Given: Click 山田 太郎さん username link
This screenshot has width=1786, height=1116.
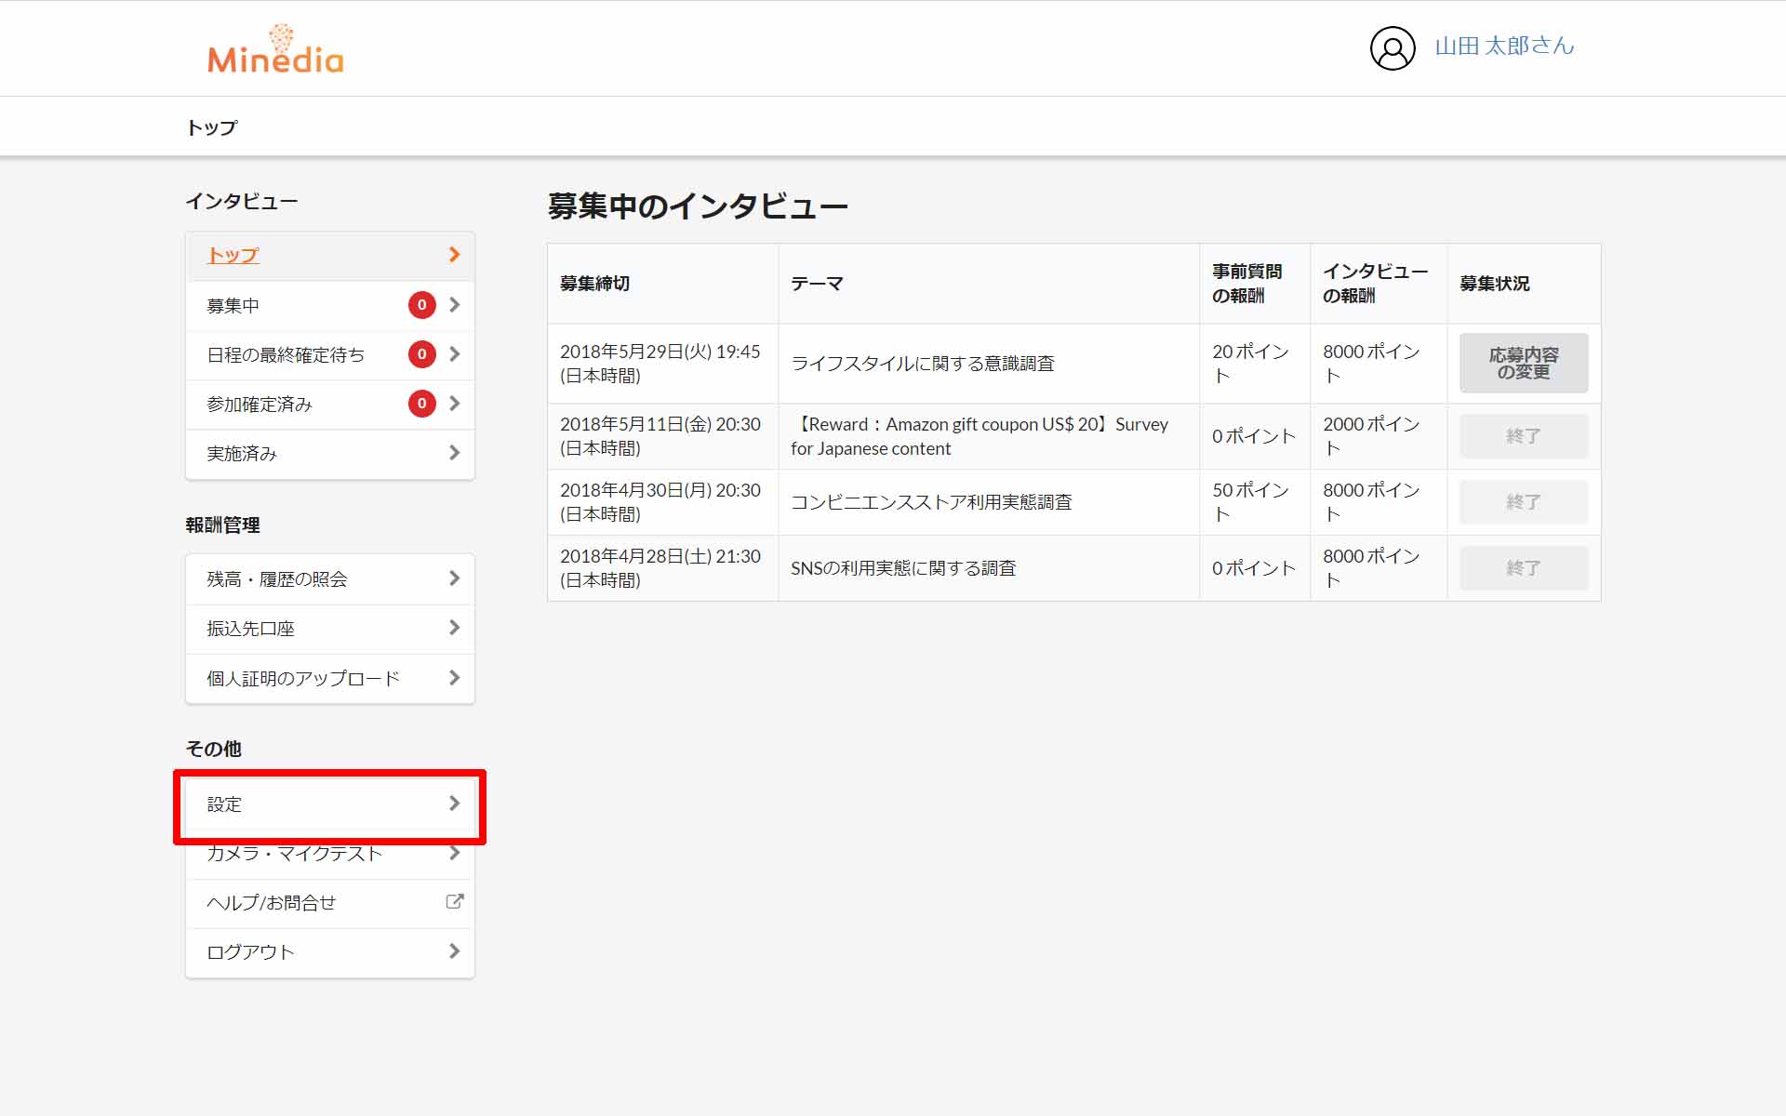Looking at the screenshot, I should pyautogui.click(x=1503, y=46).
